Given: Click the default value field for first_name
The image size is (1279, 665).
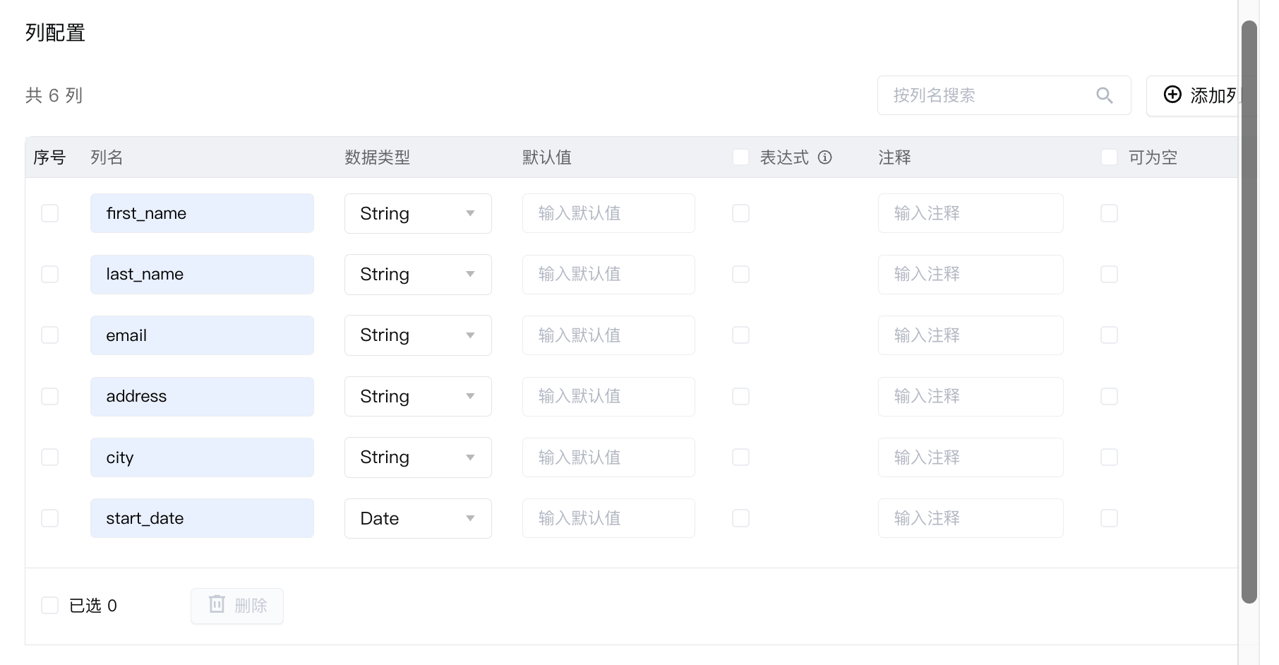Looking at the screenshot, I should [x=608, y=213].
